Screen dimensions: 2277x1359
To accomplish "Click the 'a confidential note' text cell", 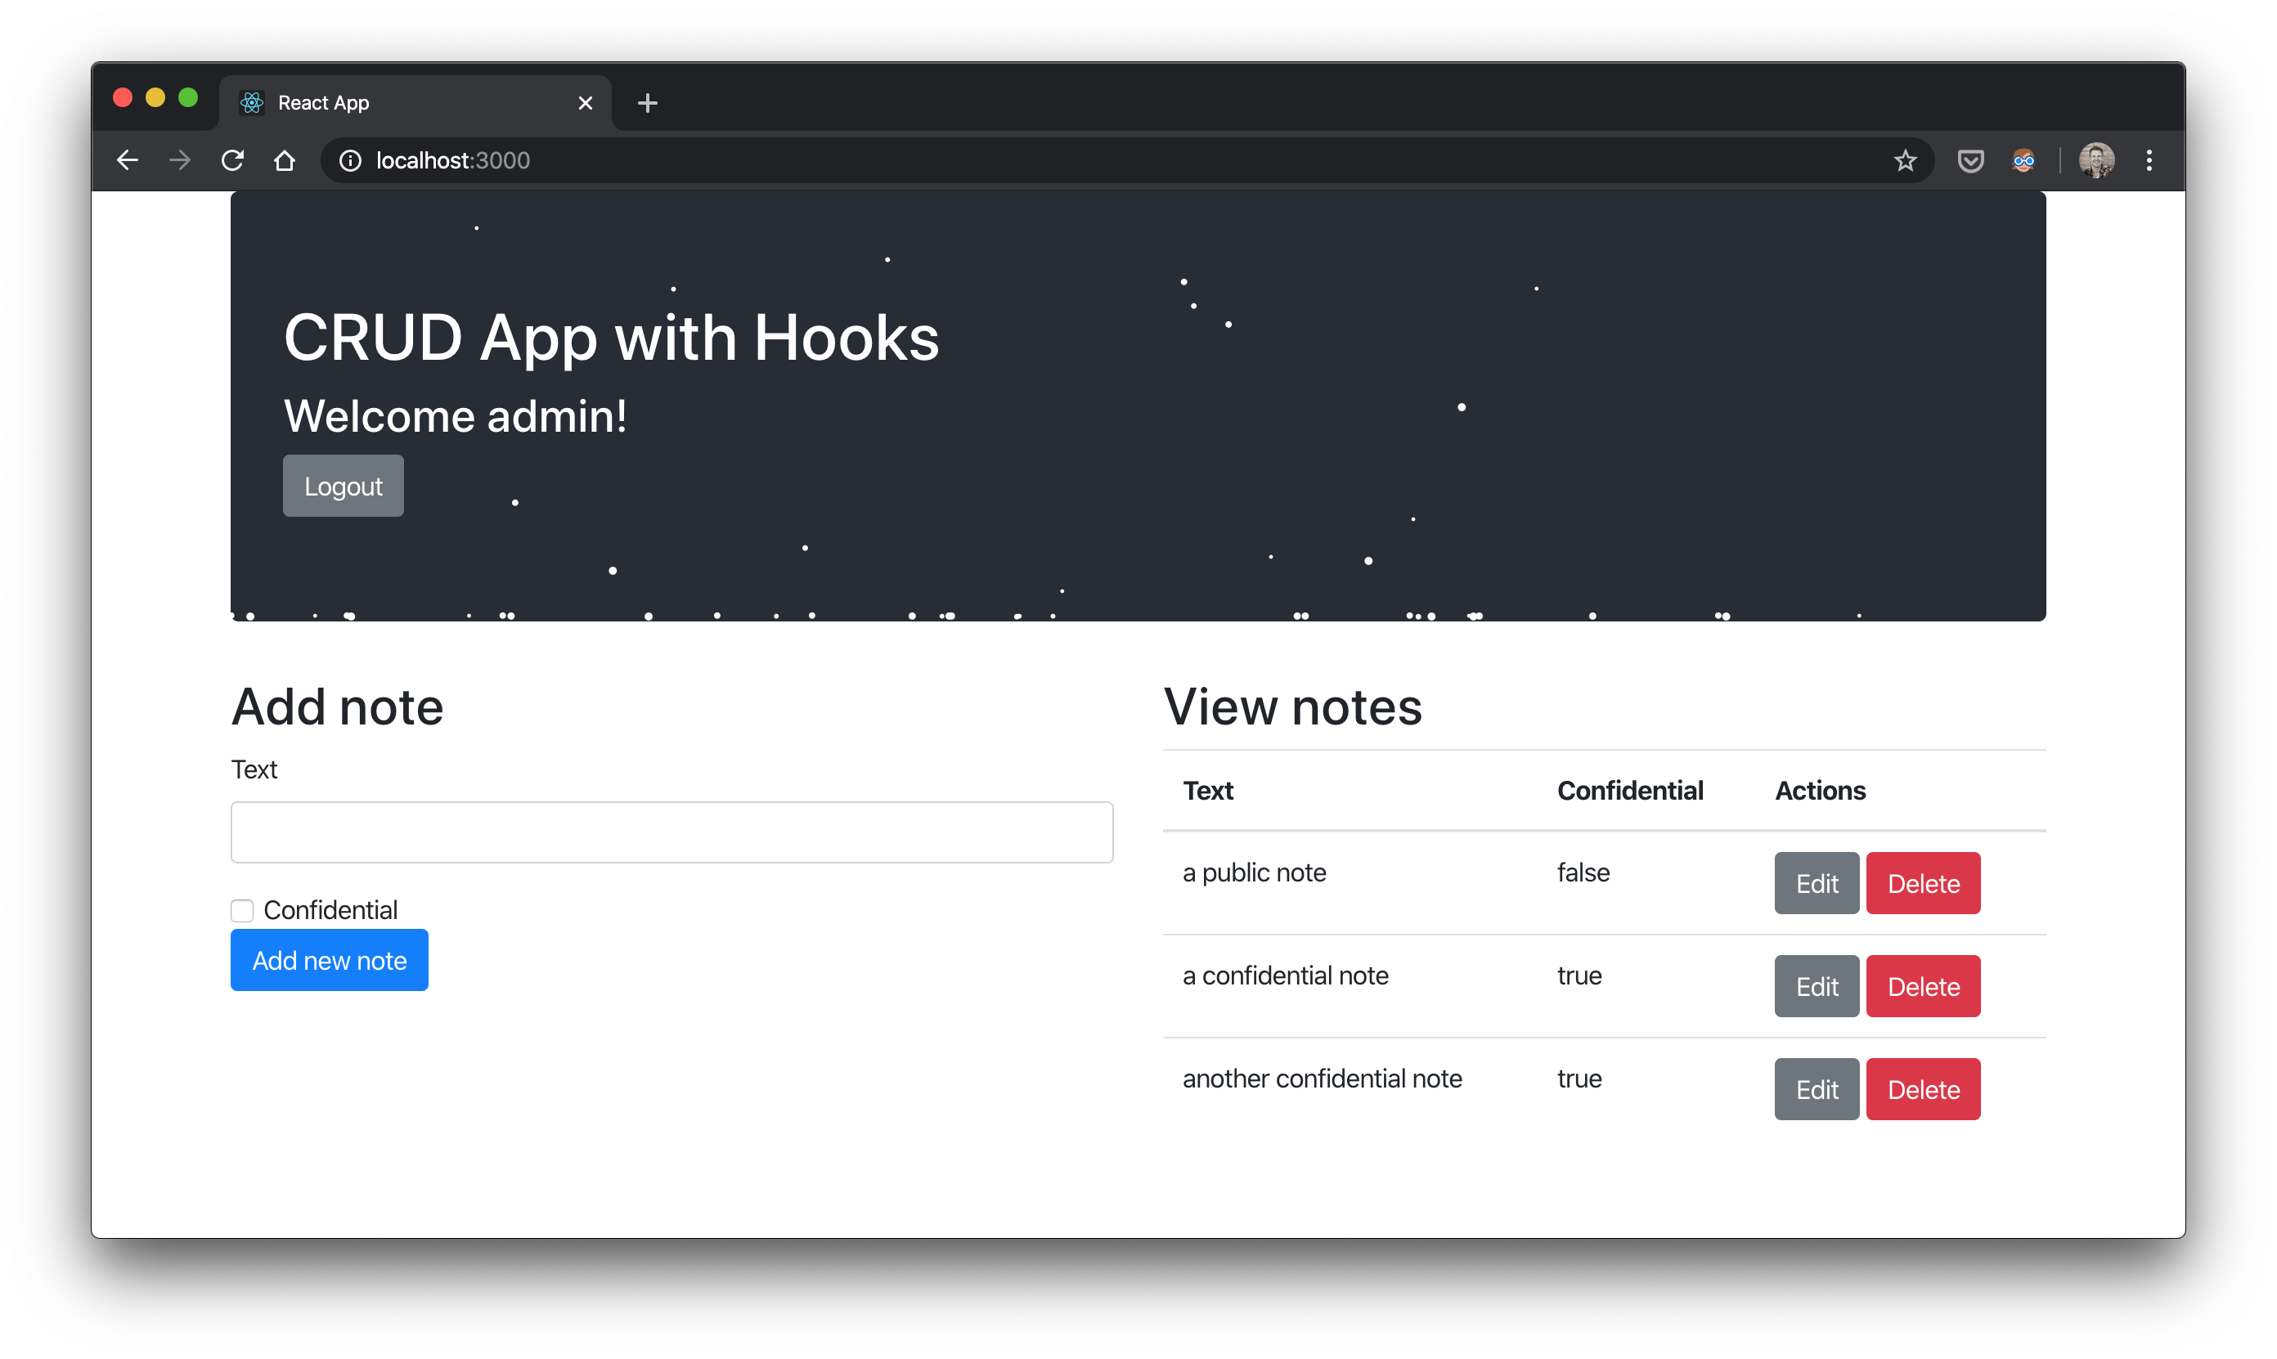I will click(1285, 976).
